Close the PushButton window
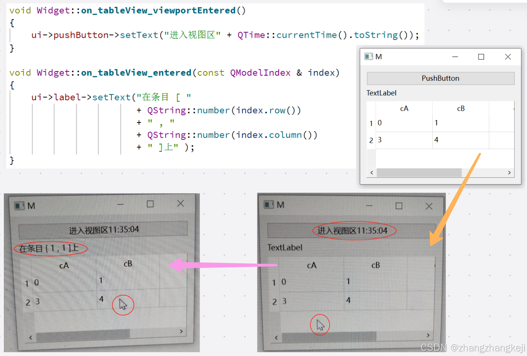This screenshot has height=356, width=527. 508,57
